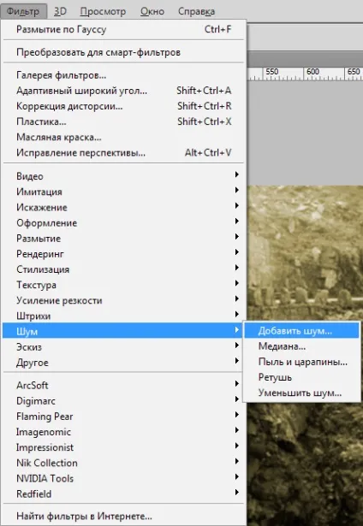Open ArcSoft plugin submenu
Screen dimensions: 363x526
pos(124,386)
